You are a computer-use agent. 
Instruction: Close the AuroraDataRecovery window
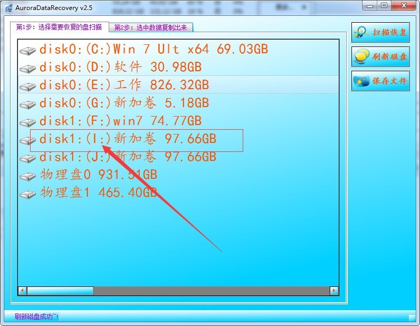click(404, 6)
